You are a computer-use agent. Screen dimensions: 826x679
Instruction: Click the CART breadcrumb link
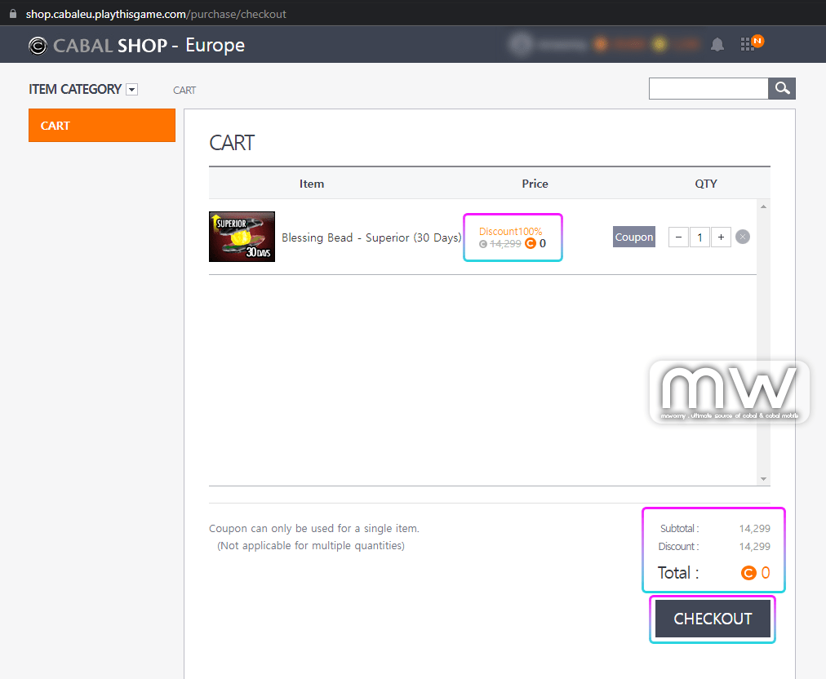pyautogui.click(x=184, y=90)
